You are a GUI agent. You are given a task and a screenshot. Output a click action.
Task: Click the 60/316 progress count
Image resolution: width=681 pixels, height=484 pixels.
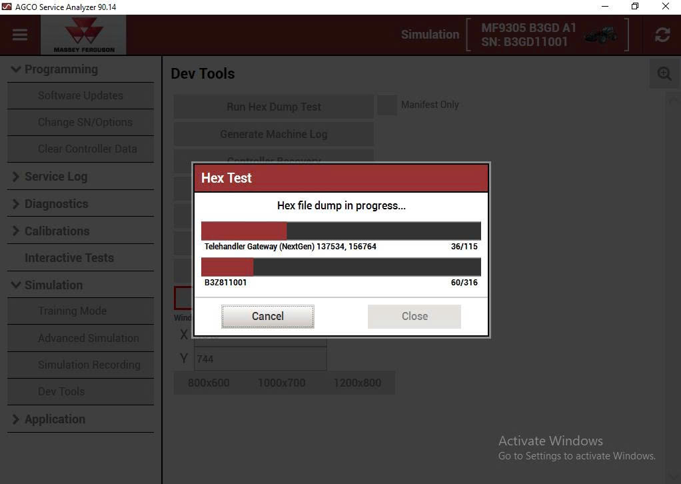pyautogui.click(x=464, y=283)
